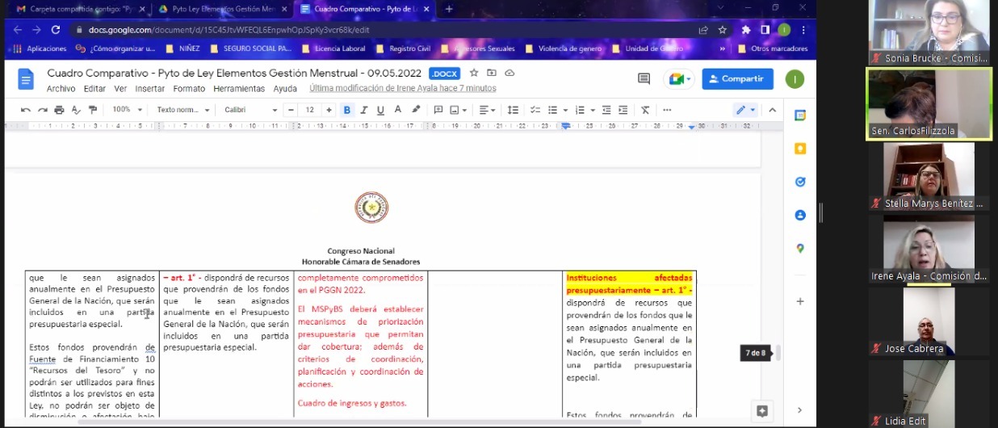
Task: Open the paragraph style Texto normal dropdown
Action: (183, 110)
